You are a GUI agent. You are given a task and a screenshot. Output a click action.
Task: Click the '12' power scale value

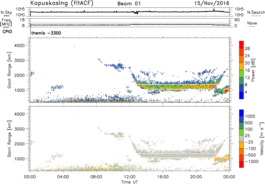[x=247, y=77]
